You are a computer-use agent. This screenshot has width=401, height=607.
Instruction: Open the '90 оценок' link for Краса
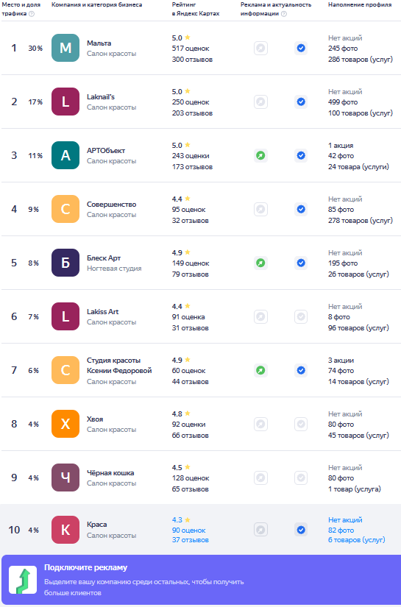coord(189,530)
